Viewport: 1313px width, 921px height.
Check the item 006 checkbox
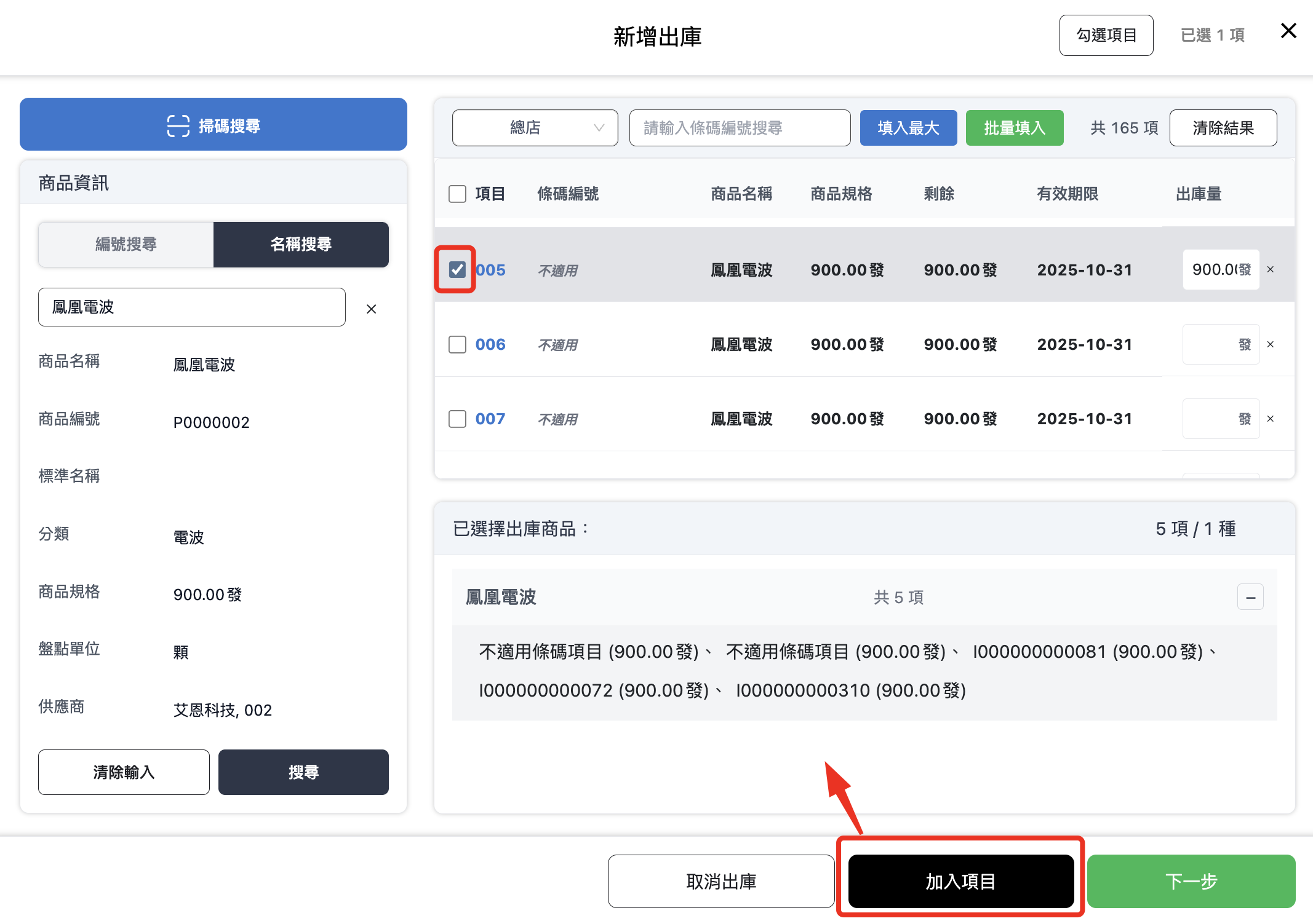tap(457, 344)
